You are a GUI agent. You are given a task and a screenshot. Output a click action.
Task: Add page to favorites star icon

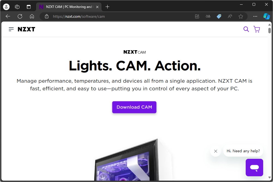tap(241, 16)
